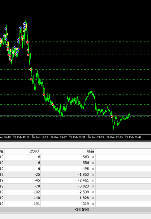Sort by the 損益 column header
Image resolution: width=151 pixels, height=219 pixels.
[68, 151]
